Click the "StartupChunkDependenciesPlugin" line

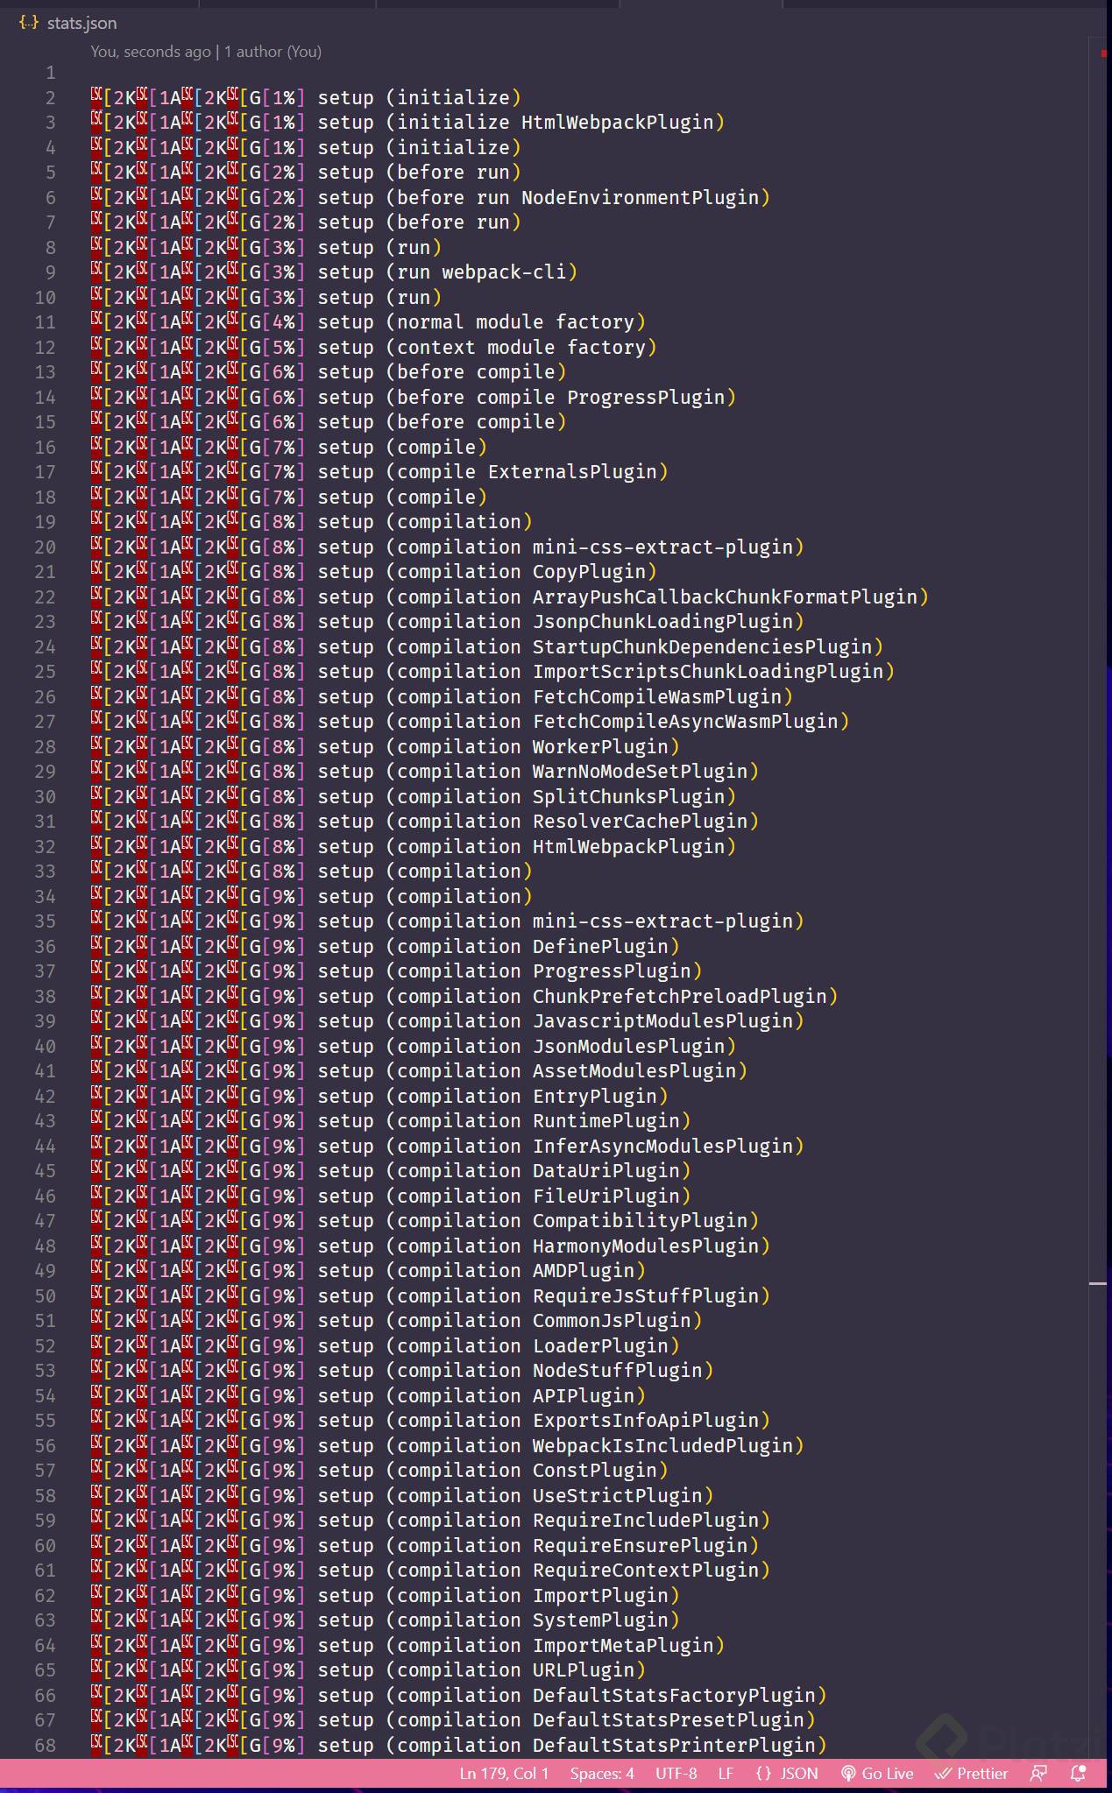487,647
